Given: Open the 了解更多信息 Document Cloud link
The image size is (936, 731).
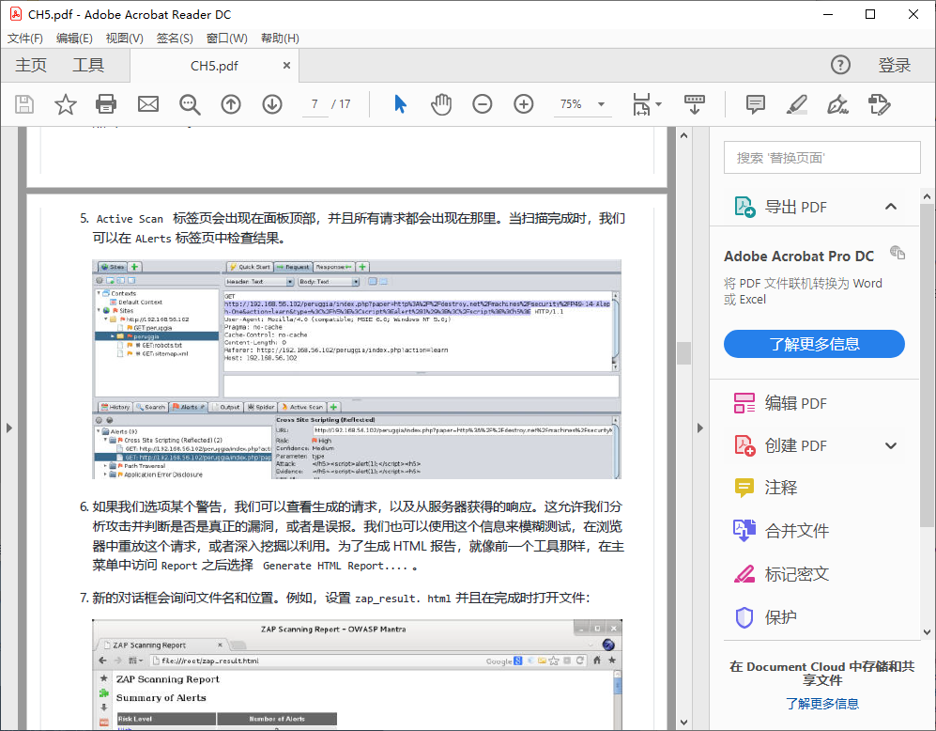Looking at the screenshot, I should coord(822,704).
